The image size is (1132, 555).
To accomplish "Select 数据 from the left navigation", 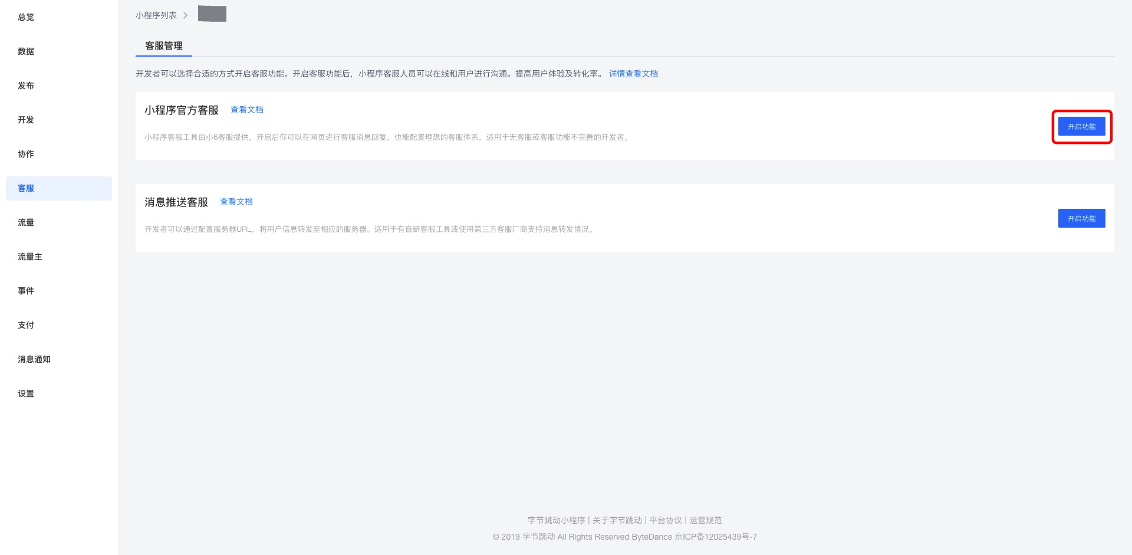I will coord(26,51).
